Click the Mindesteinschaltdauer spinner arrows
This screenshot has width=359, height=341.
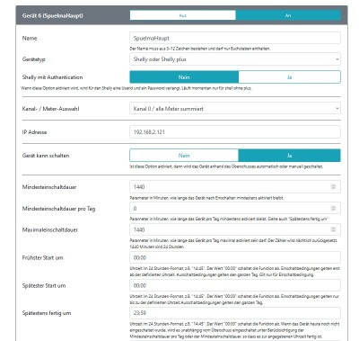point(333,187)
